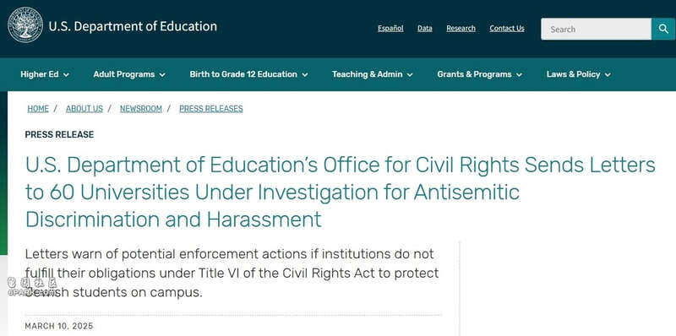Go to the Research link

[461, 29]
